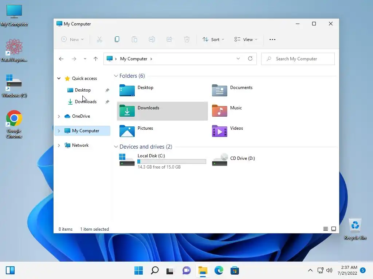The height and width of the screenshot is (279, 373).
Task: Select Network in navigation pane
Action: 80,145
